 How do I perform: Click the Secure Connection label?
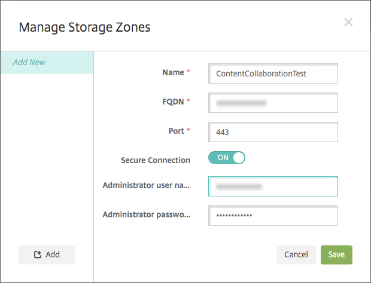pos(156,160)
